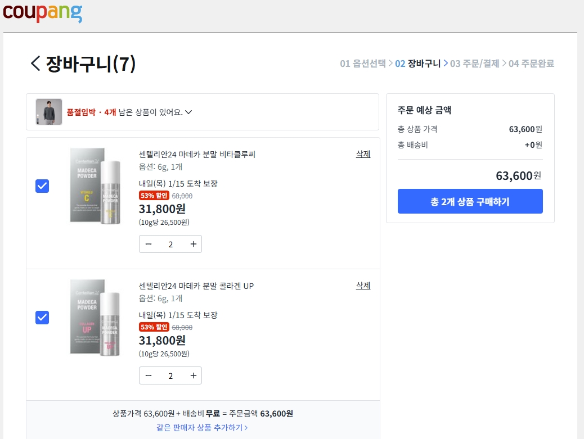Image resolution: width=584 pixels, height=439 pixels.
Task: Delete the 콜라겐 UP item with 삭제
Action: pos(363,286)
